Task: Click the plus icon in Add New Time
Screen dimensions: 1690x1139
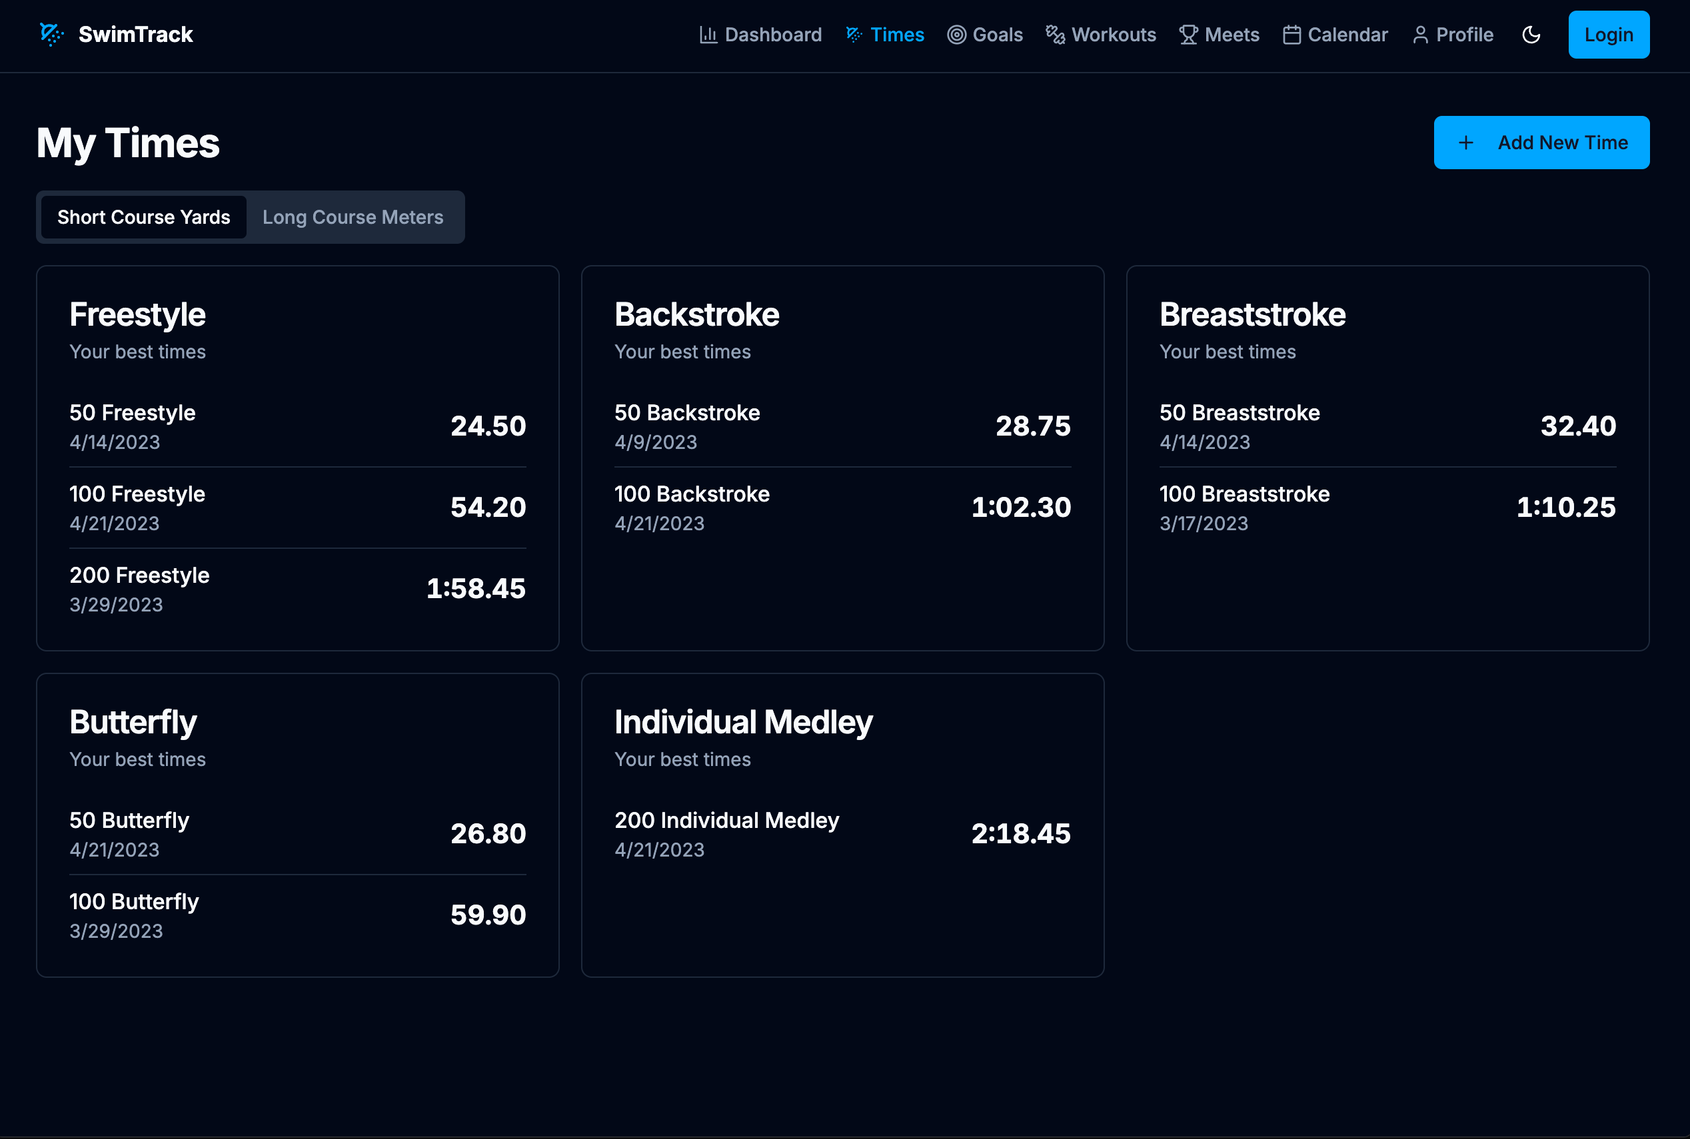Action: click(1466, 143)
